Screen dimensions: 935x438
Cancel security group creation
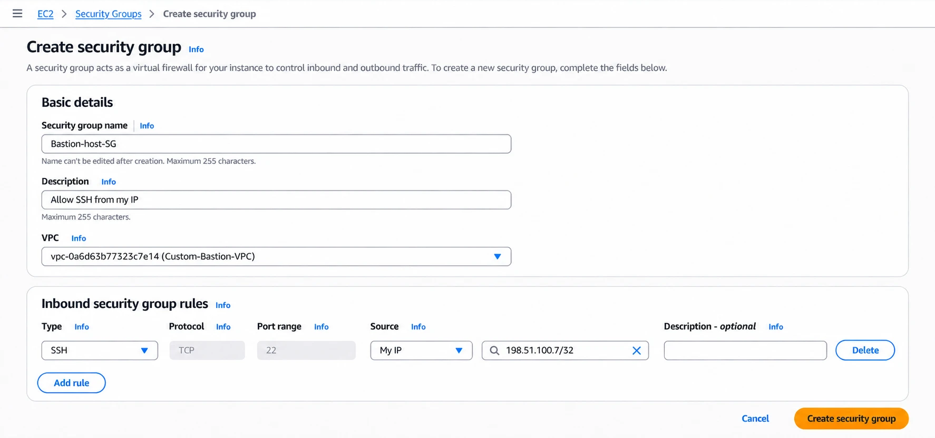pyautogui.click(x=755, y=419)
